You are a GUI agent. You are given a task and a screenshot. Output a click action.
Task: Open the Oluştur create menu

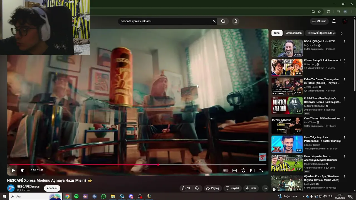pyautogui.click(x=319, y=21)
